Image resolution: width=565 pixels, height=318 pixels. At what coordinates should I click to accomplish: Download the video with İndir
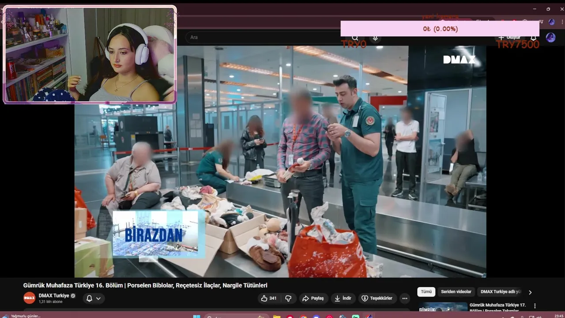pos(343,299)
